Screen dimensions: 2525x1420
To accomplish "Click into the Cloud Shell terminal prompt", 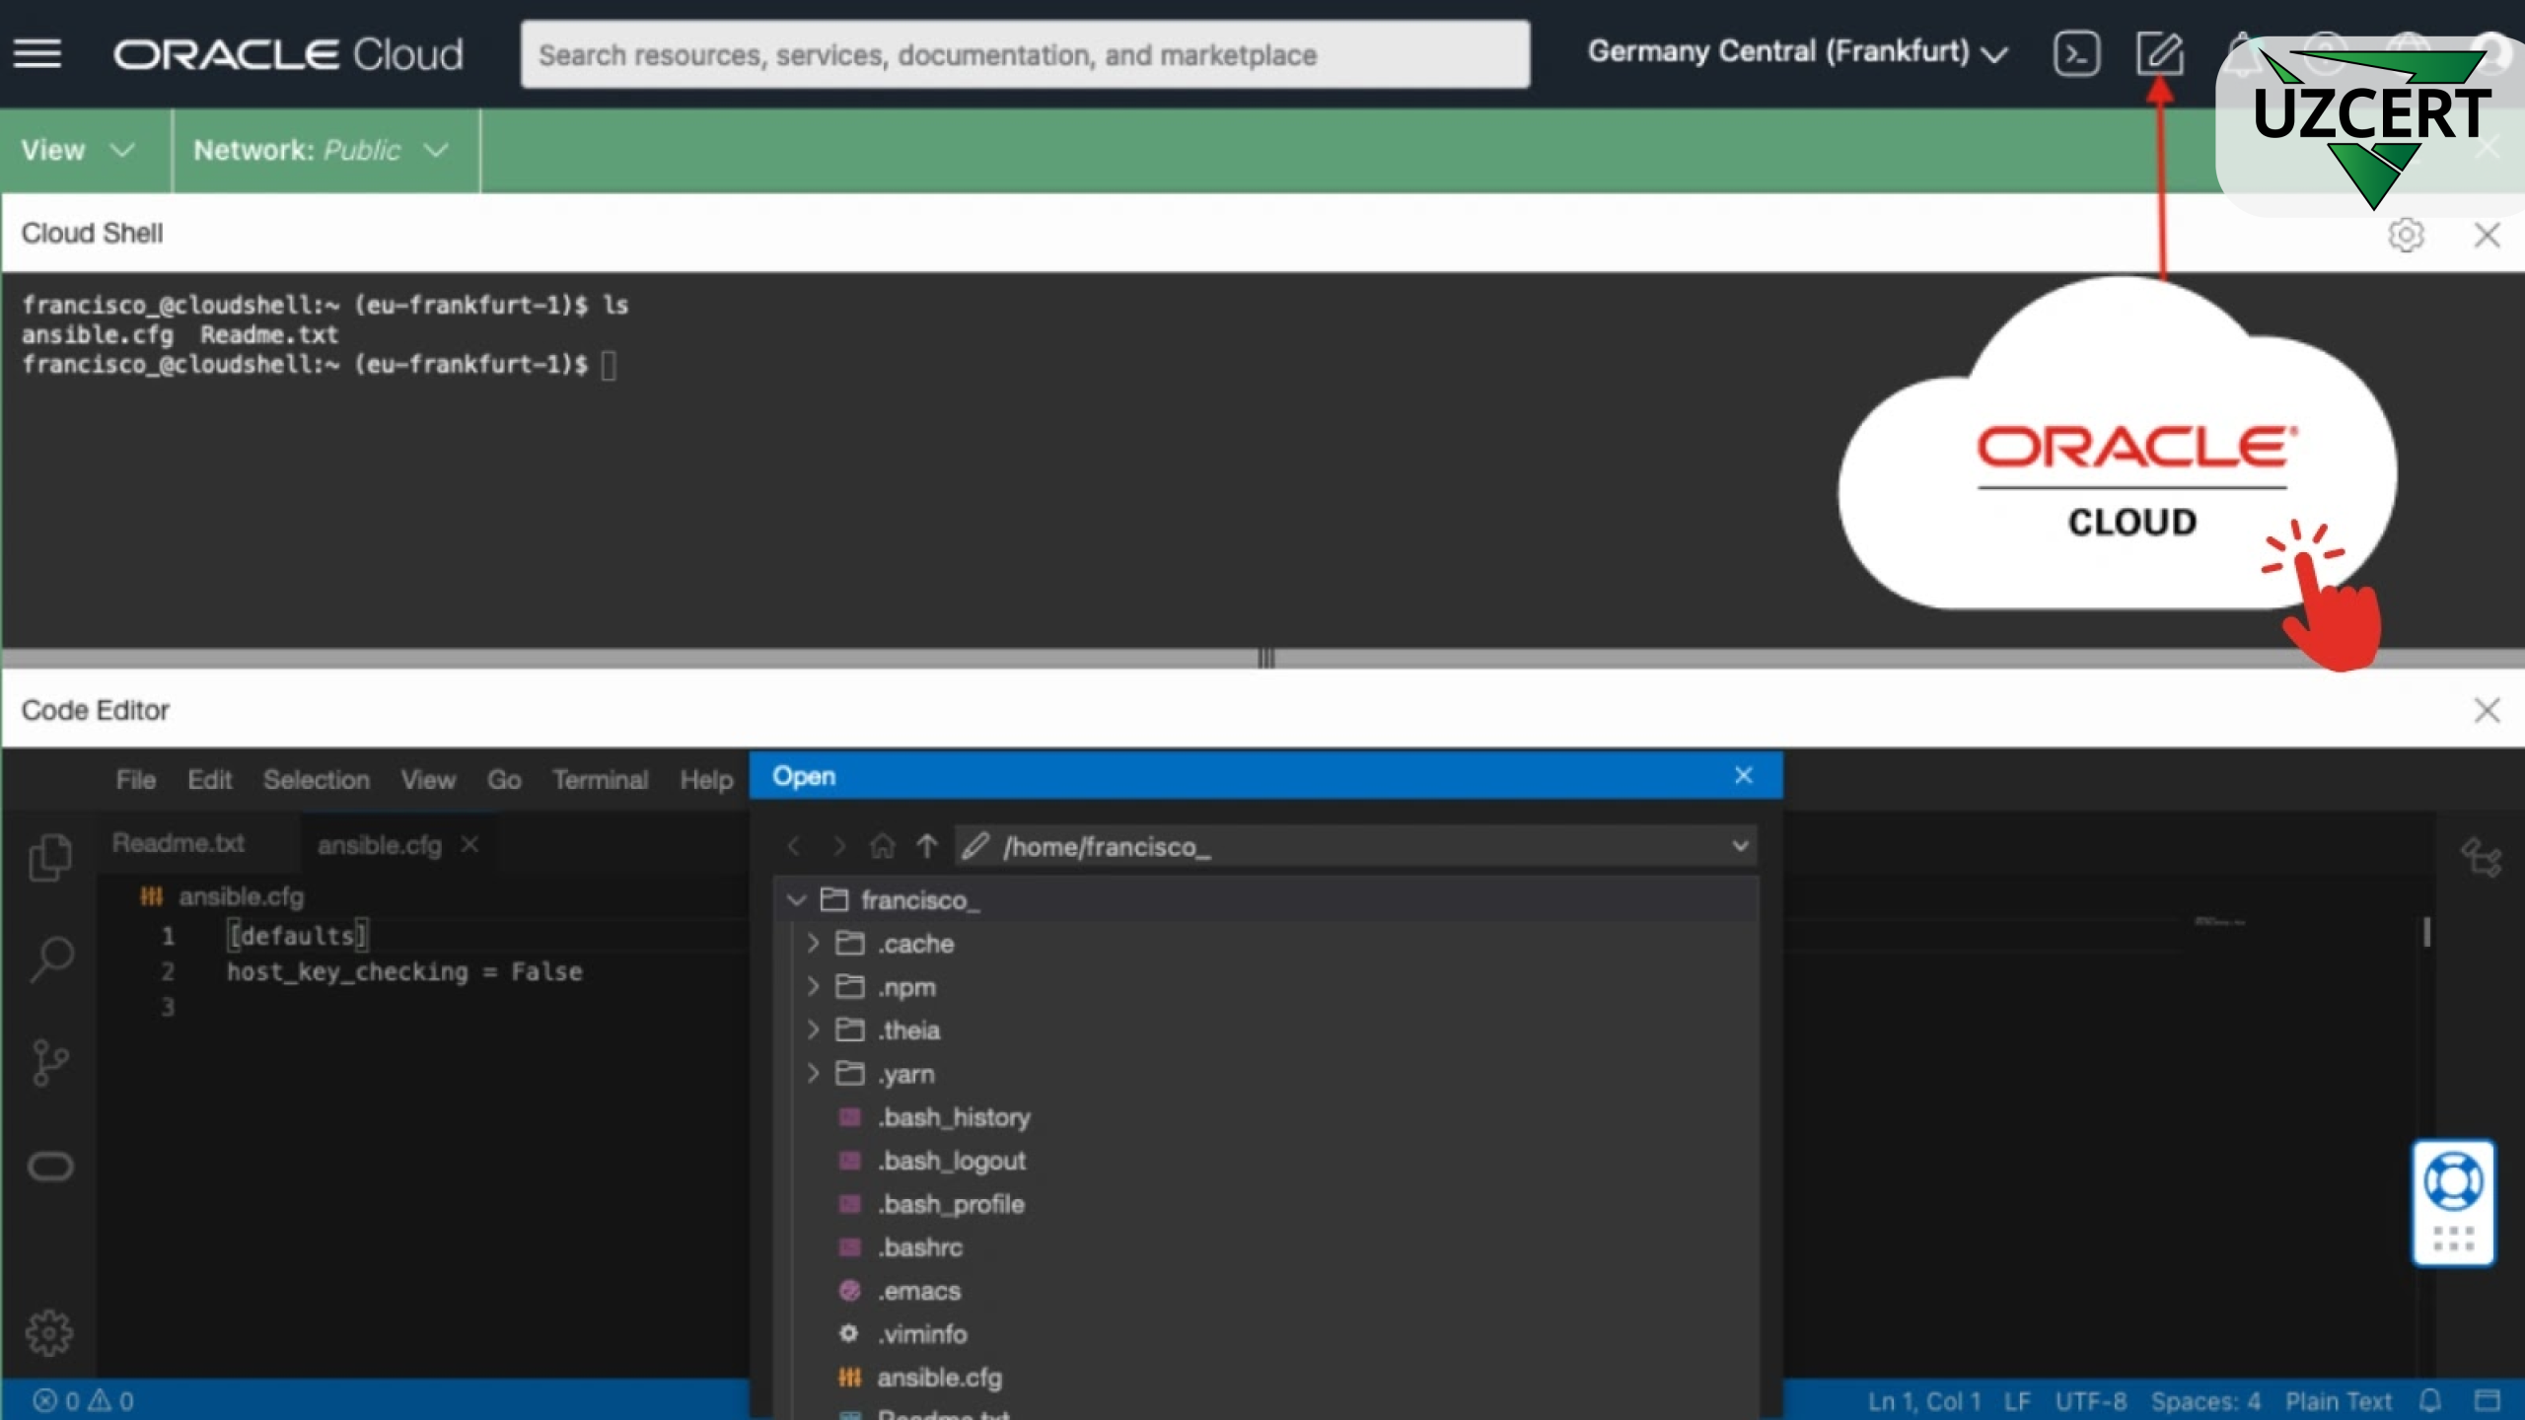I will pos(609,366).
